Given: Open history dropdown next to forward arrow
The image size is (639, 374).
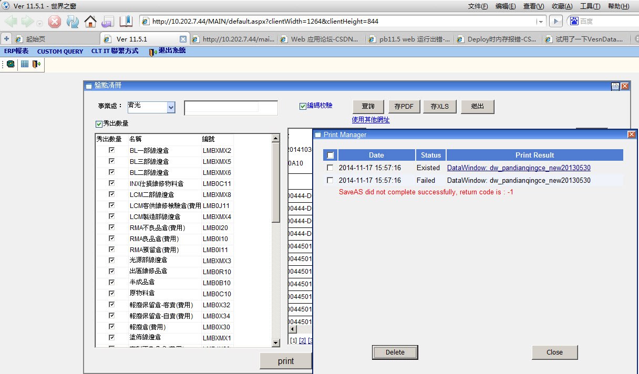Looking at the screenshot, I should point(40,23).
